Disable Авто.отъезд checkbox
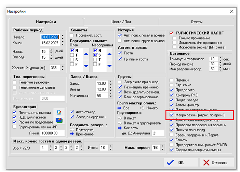This screenshot has height=172, width=240. click(72, 112)
